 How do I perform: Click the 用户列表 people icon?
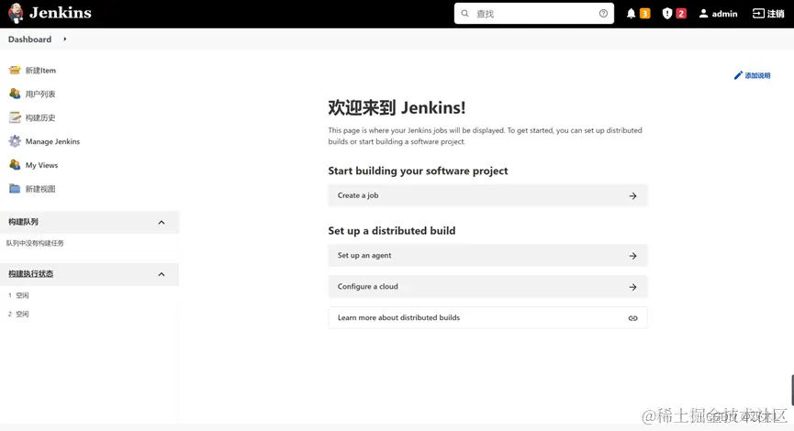tap(15, 94)
